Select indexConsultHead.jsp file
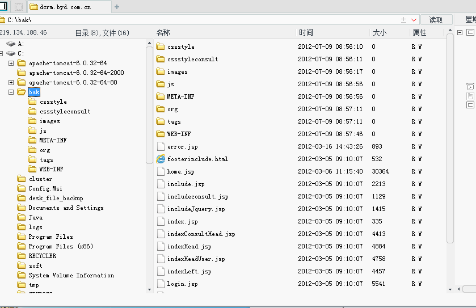This screenshot has width=476, height=308. pos(201,234)
